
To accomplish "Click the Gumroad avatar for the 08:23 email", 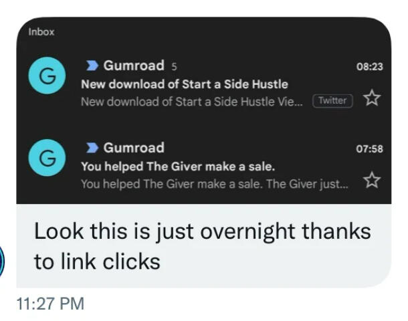I will [47, 76].
